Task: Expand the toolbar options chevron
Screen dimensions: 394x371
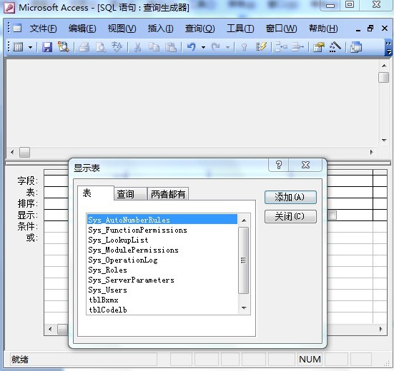Action: 388,48
